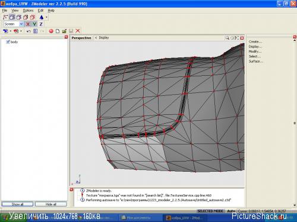
Task: Click the blue import toolbar icon
Action: coord(5,31)
